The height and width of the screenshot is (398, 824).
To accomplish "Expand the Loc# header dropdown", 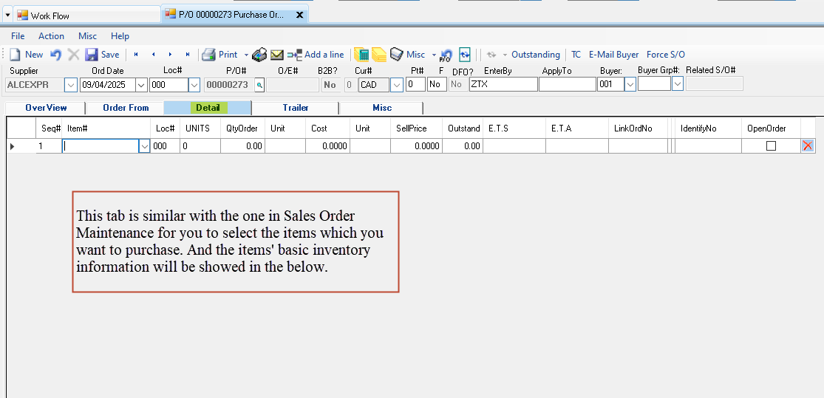I will [x=194, y=84].
